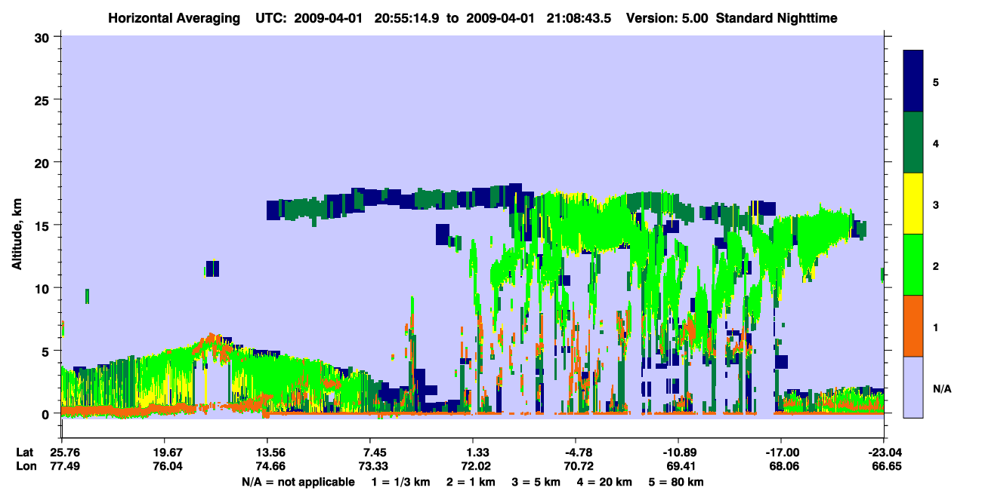
Task: Click the yellow level 3 legend swatch
Action: pos(913,204)
